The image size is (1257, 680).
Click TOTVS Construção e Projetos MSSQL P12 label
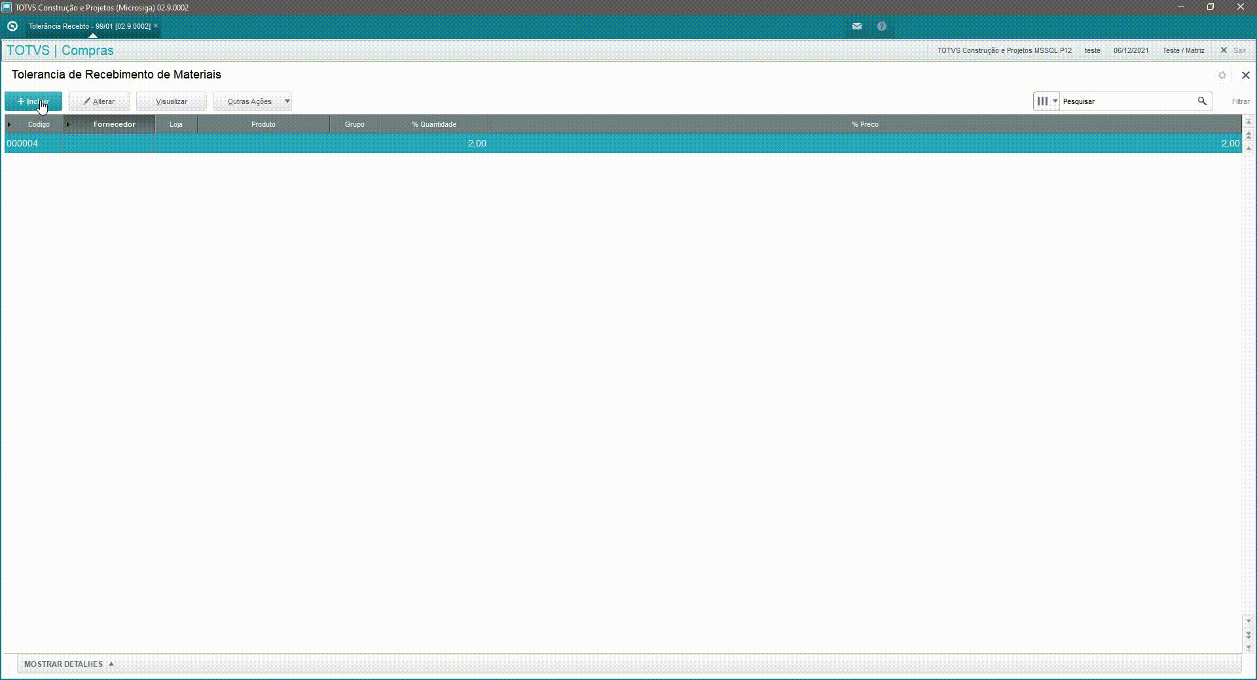click(x=1004, y=50)
